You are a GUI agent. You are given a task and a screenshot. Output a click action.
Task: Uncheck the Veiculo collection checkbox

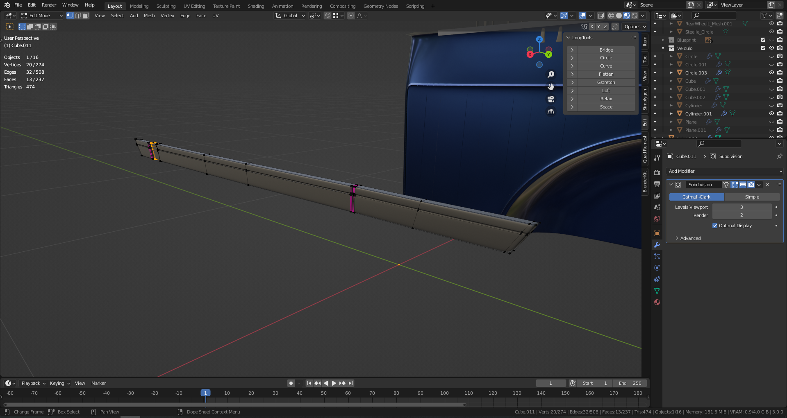[x=763, y=48]
